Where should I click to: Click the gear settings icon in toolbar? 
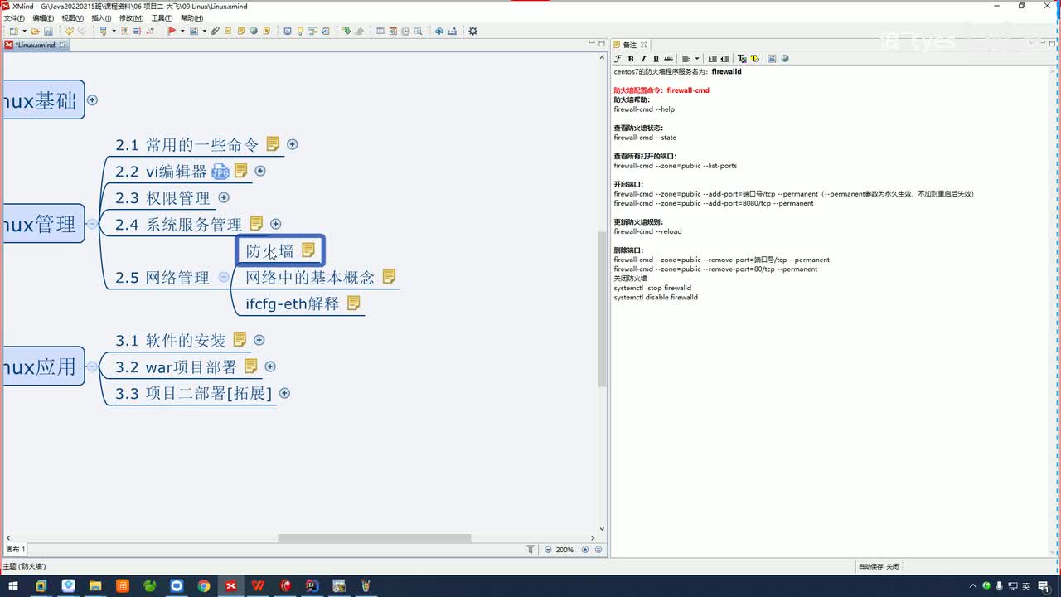pyautogui.click(x=473, y=32)
